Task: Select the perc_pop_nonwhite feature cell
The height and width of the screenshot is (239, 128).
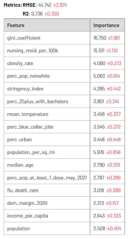Action: point(47,76)
